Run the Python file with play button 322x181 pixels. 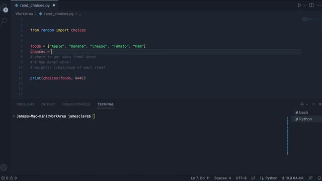[x=299, y=6]
